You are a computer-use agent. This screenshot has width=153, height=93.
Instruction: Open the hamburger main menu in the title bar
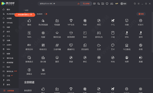tap(138, 4)
